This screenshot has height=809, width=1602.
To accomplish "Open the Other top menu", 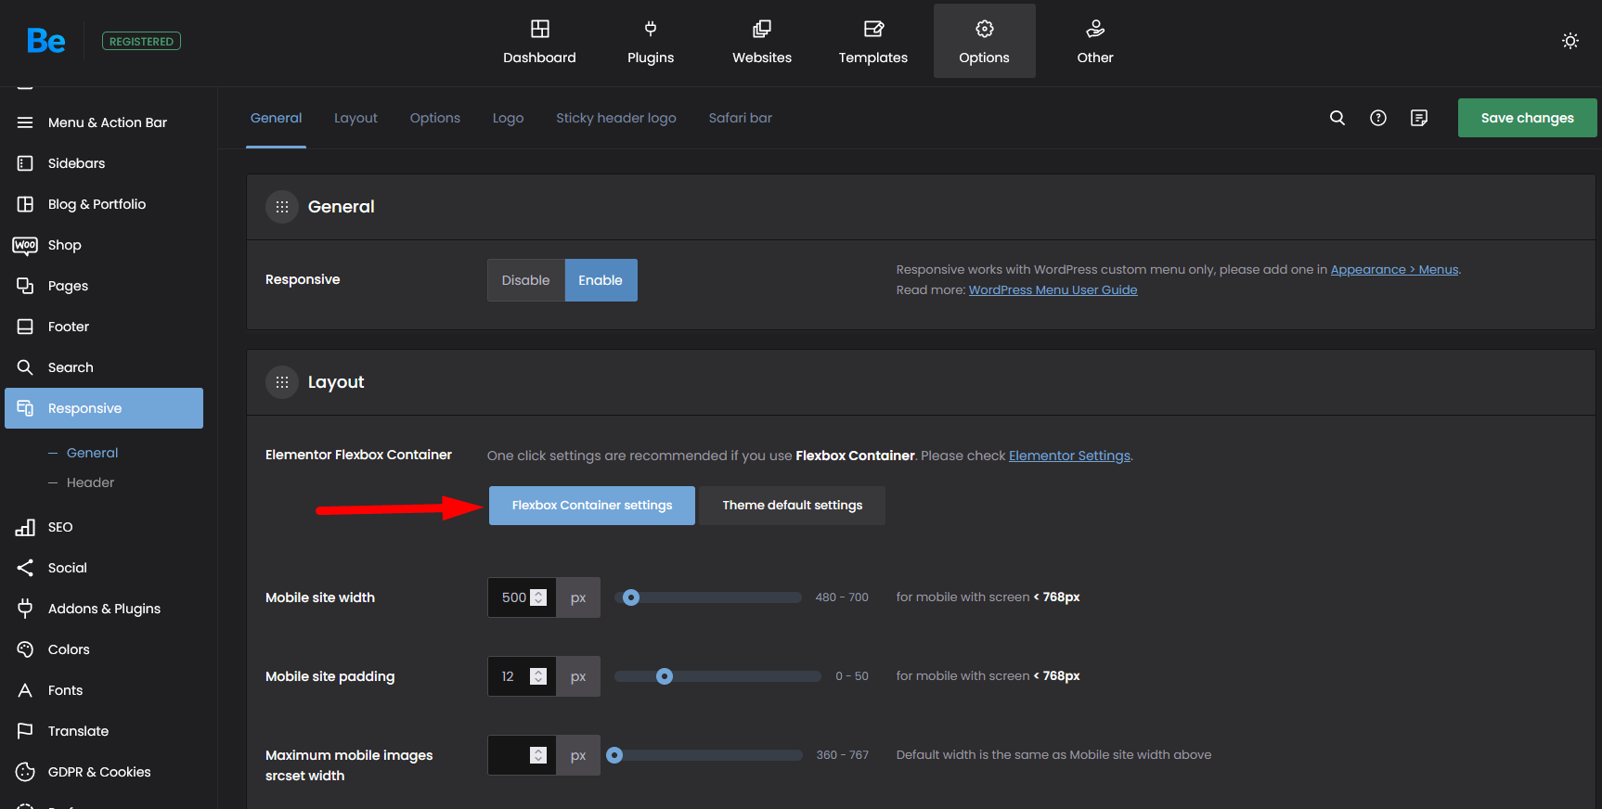I will [1095, 41].
